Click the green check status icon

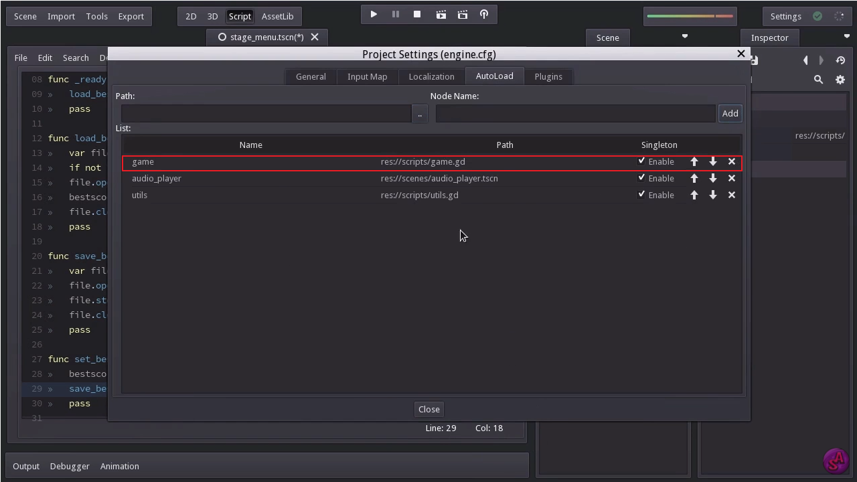click(x=817, y=16)
